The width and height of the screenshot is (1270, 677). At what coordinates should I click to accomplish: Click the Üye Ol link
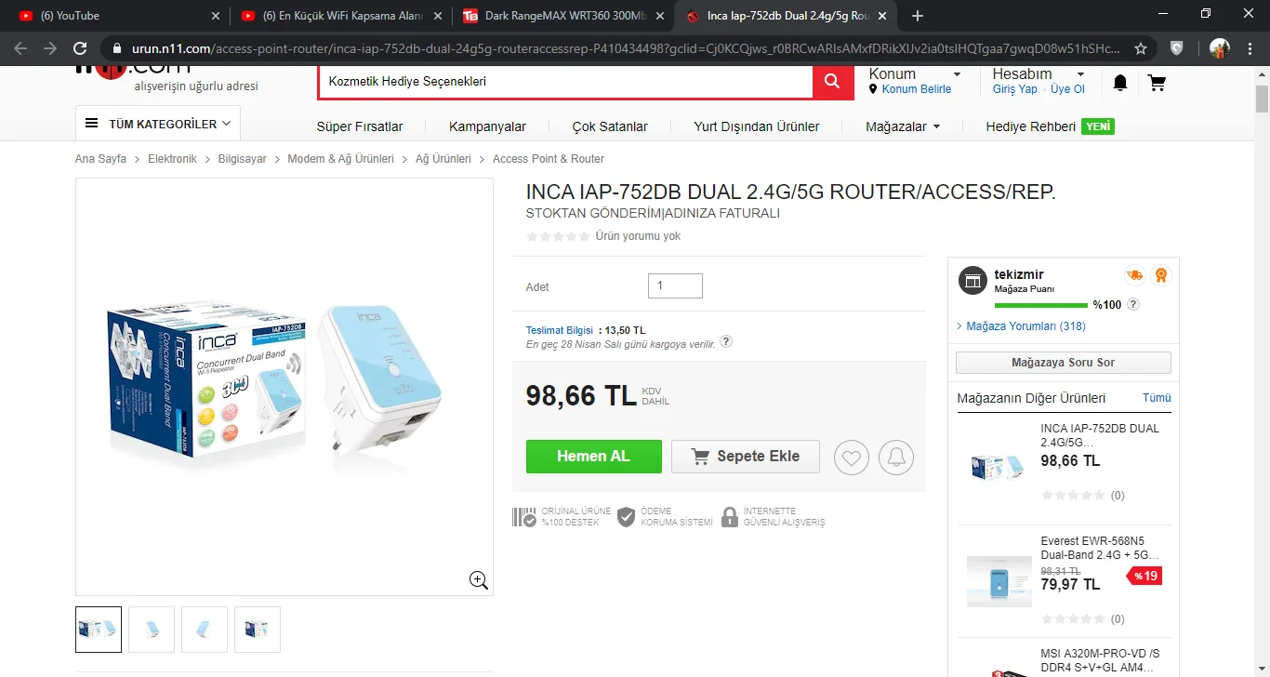[1067, 89]
